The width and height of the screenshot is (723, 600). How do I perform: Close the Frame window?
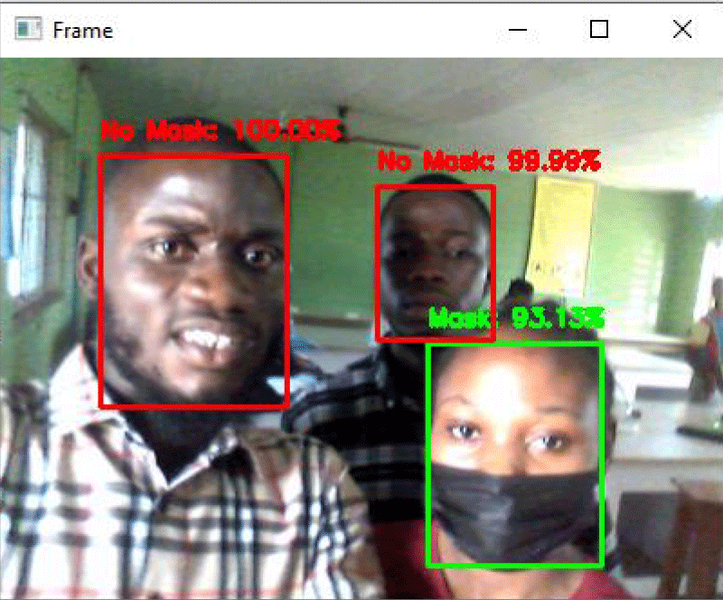pos(681,30)
